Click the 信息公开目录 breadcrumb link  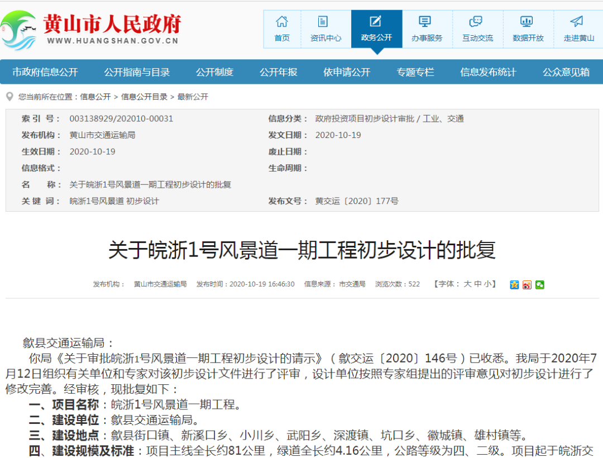tap(144, 97)
